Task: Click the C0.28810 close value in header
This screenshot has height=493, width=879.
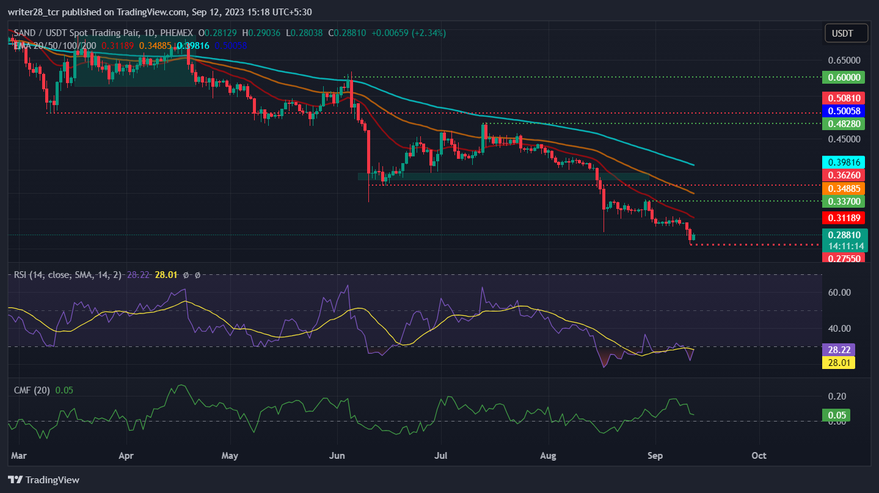Action: click(347, 33)
